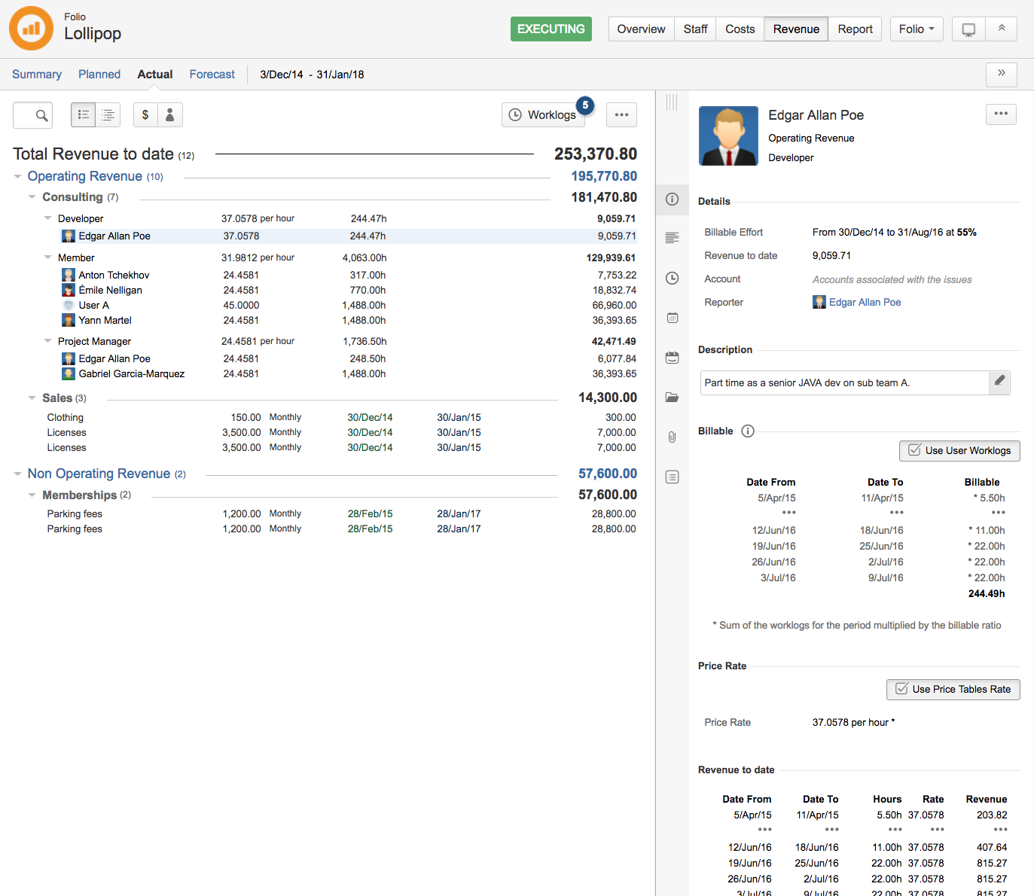Open the folder icon in side panel

pyautogui.click(x=673, y=398)
